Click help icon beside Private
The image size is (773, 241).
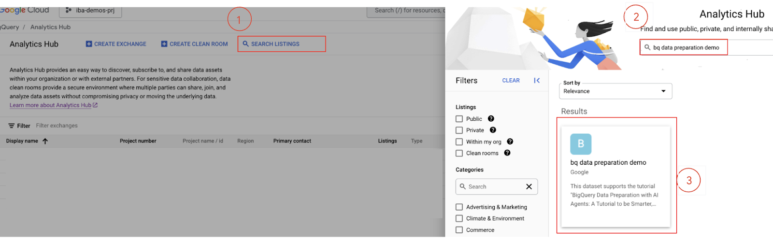click(493, 130)
